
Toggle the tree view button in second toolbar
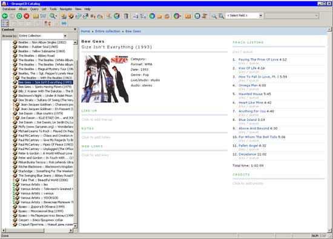(x=5, y=24)
